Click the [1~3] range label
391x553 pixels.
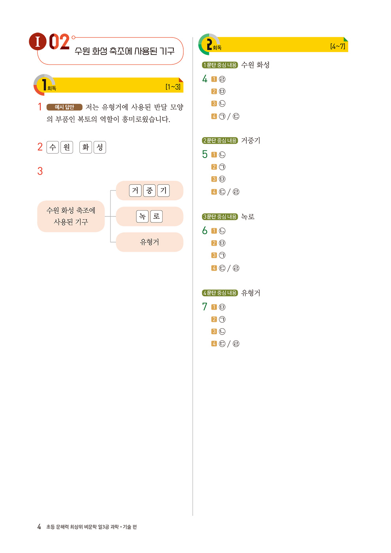[x=173, y=87]
